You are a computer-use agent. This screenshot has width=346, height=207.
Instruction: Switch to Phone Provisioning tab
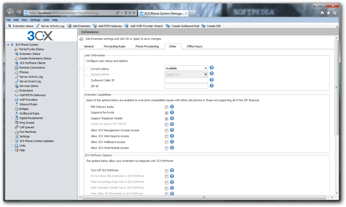(x=147, y=46)
